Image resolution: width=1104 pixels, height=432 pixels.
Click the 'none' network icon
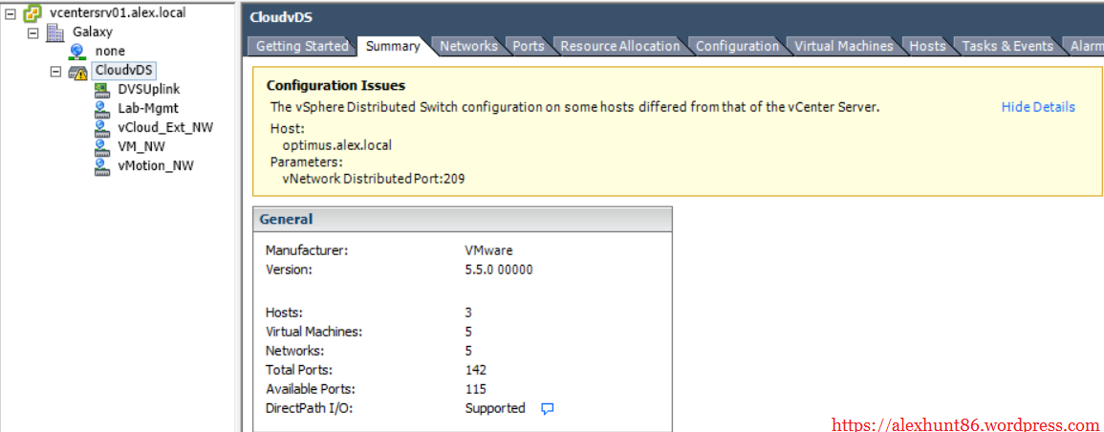tap(78, 52)
